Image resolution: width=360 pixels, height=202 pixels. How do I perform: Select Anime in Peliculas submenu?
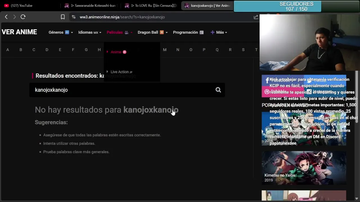pos(118,52)
